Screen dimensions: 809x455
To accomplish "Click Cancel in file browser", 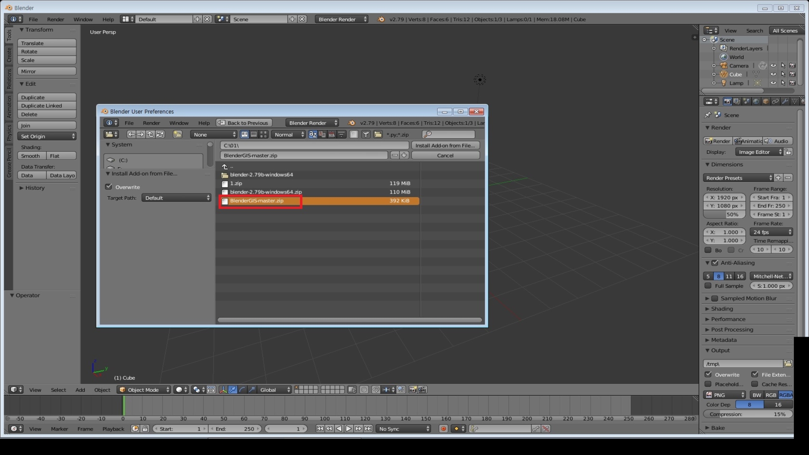I will point(445,155).
